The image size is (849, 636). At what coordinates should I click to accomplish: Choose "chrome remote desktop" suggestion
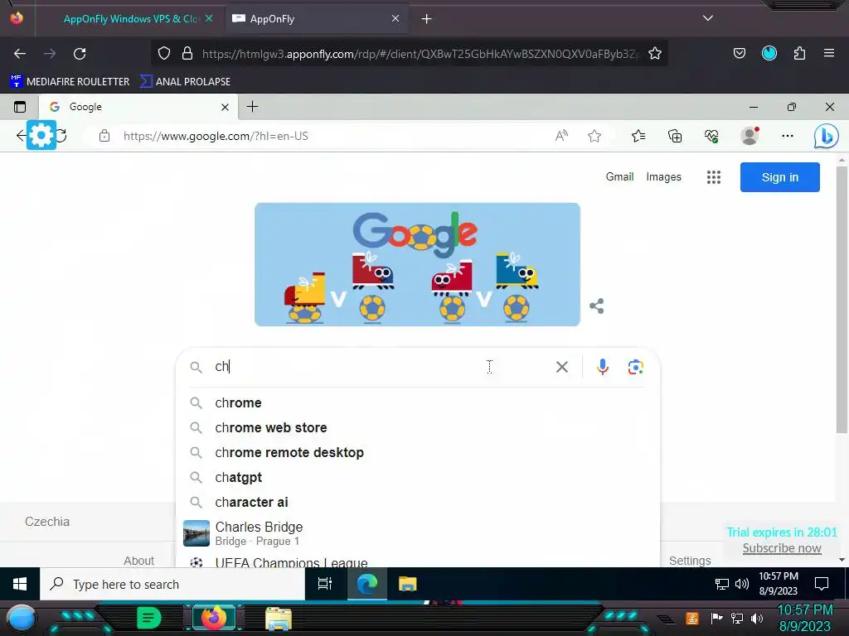[418, 453]
